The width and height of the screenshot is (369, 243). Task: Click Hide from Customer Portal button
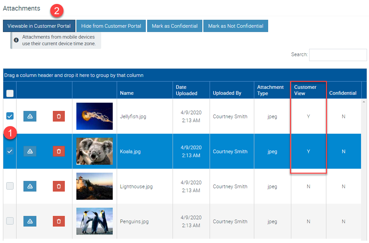(x=111, y=26)
